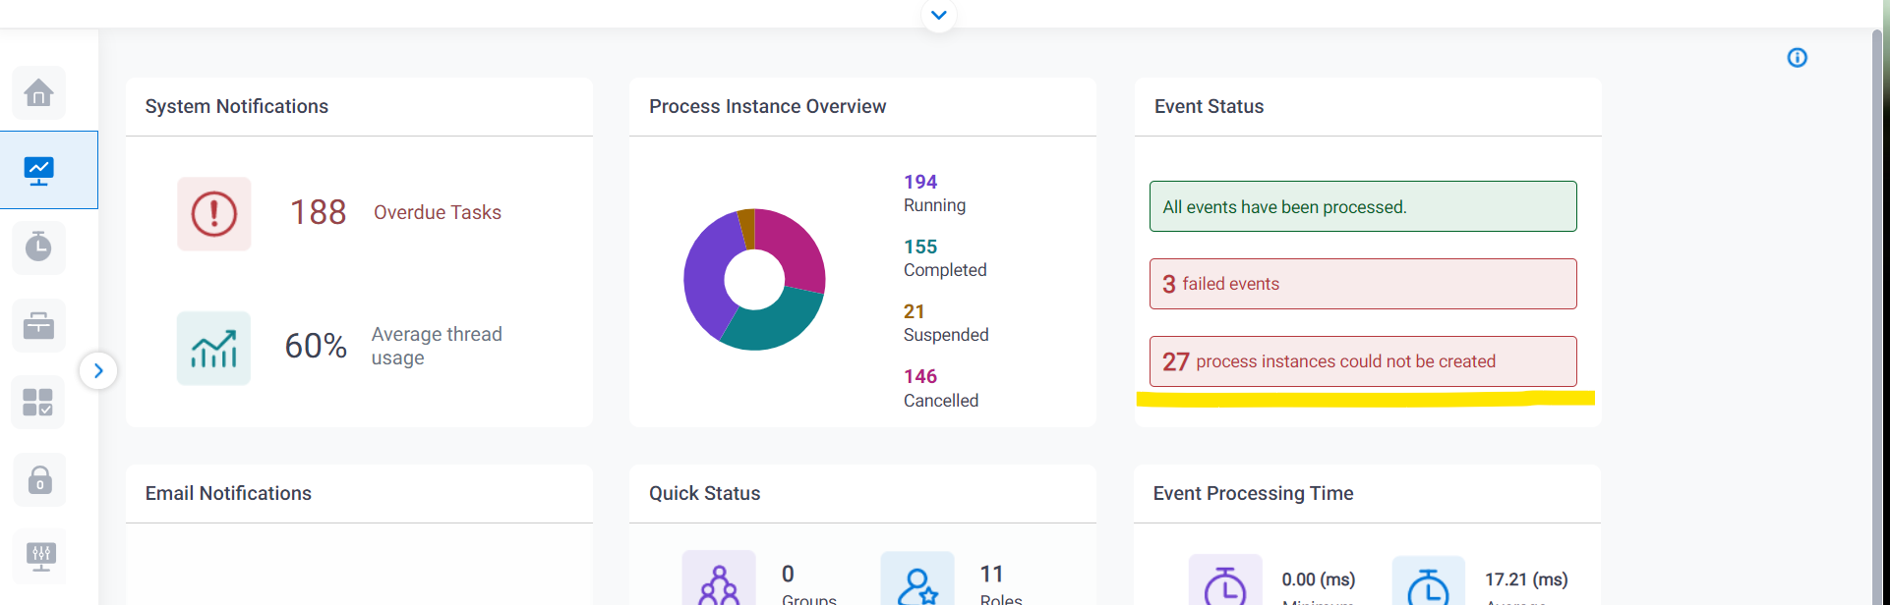Image resolution: width=1890 pixels, height=605 pixels.
Task: Click the blue info icon top right
Action: pyautogui.click(x=1797, y=58)
